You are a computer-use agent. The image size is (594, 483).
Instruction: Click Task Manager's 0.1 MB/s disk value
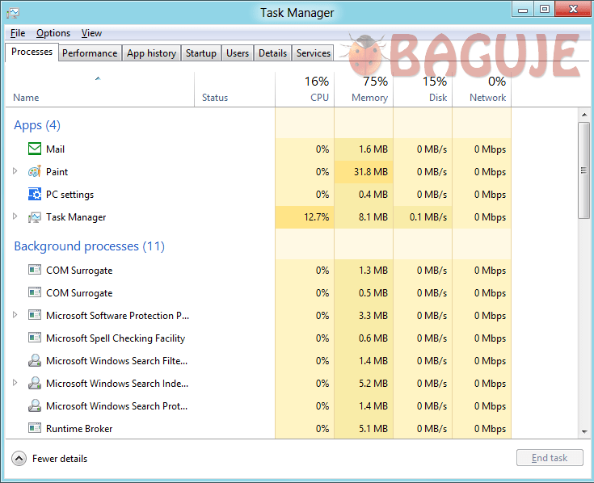click(x=428, y=217)
